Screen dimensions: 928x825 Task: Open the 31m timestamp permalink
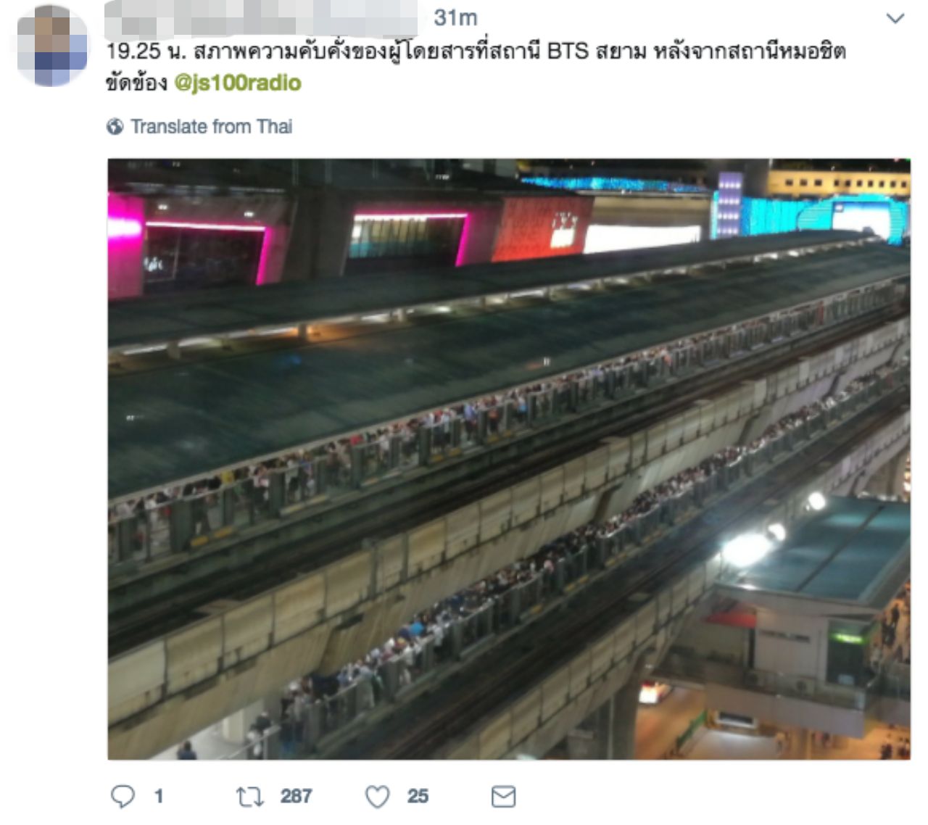[455, 17]
